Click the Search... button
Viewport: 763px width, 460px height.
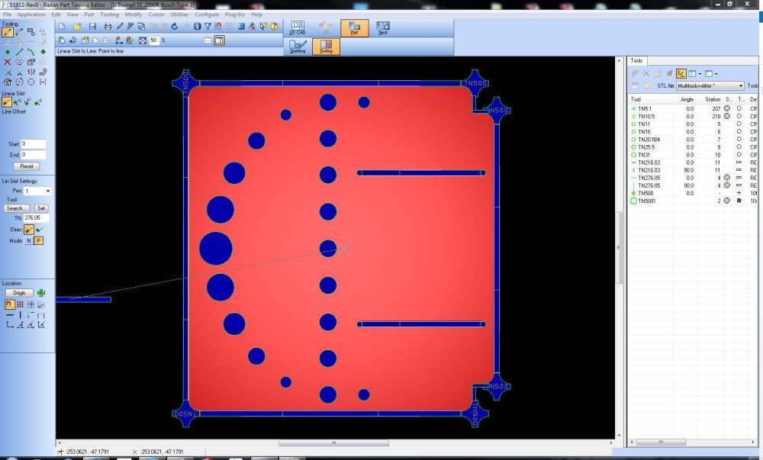click(x=16, y=207)
